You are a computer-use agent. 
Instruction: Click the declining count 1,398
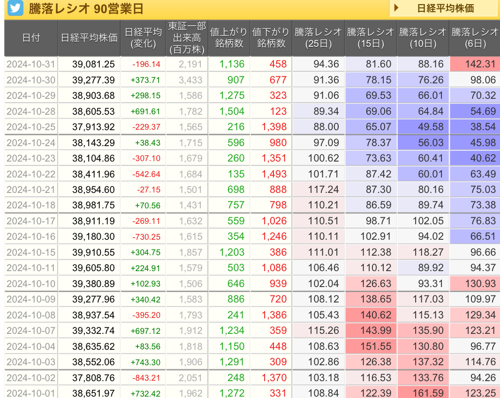click(274, 127)
